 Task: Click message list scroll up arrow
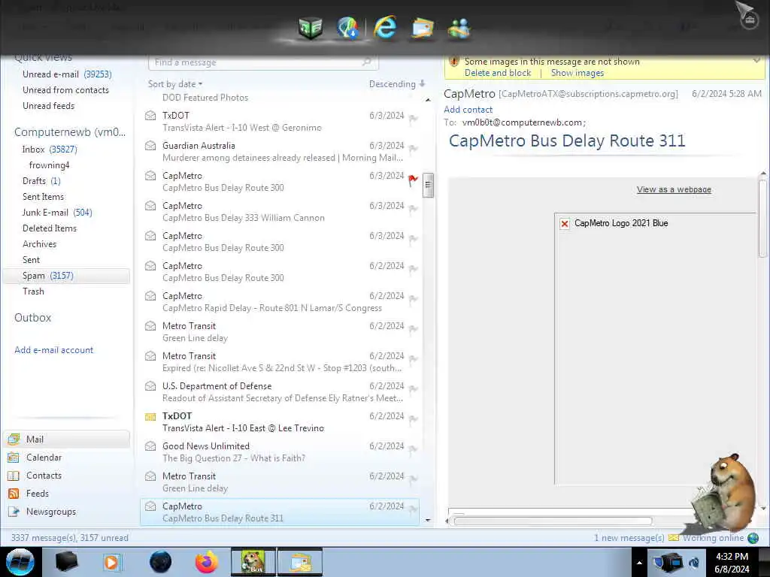[428, 100]
